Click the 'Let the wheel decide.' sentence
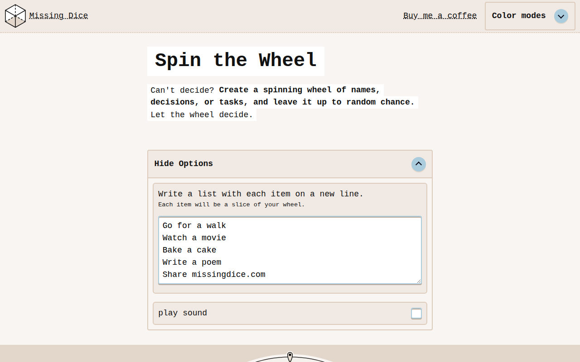 coord(202,114)
